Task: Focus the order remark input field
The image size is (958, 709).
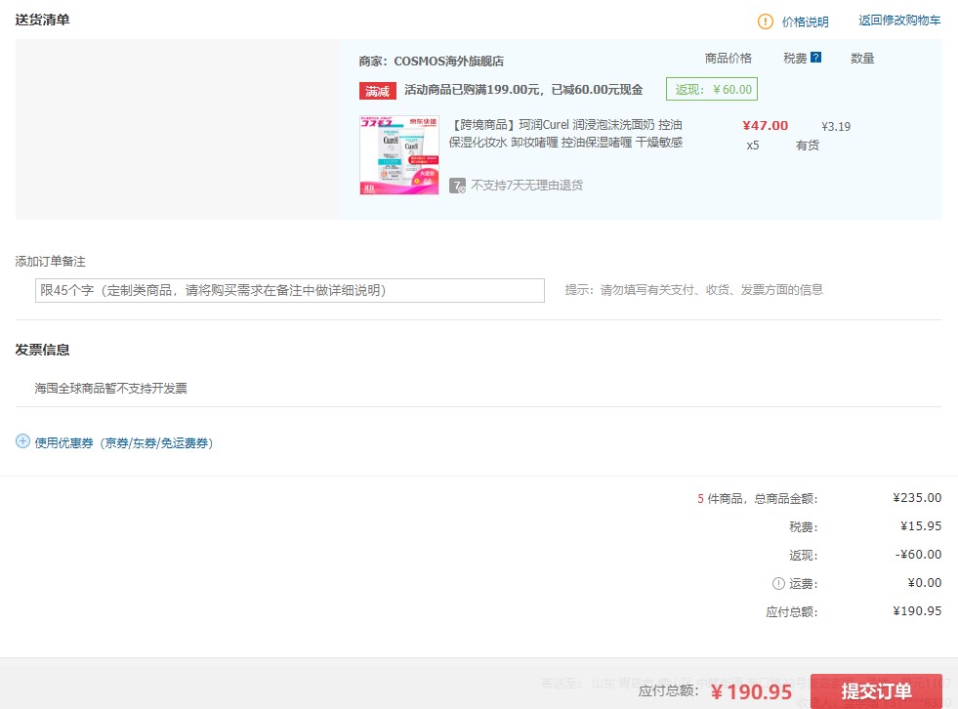Action: click(290, 290)
